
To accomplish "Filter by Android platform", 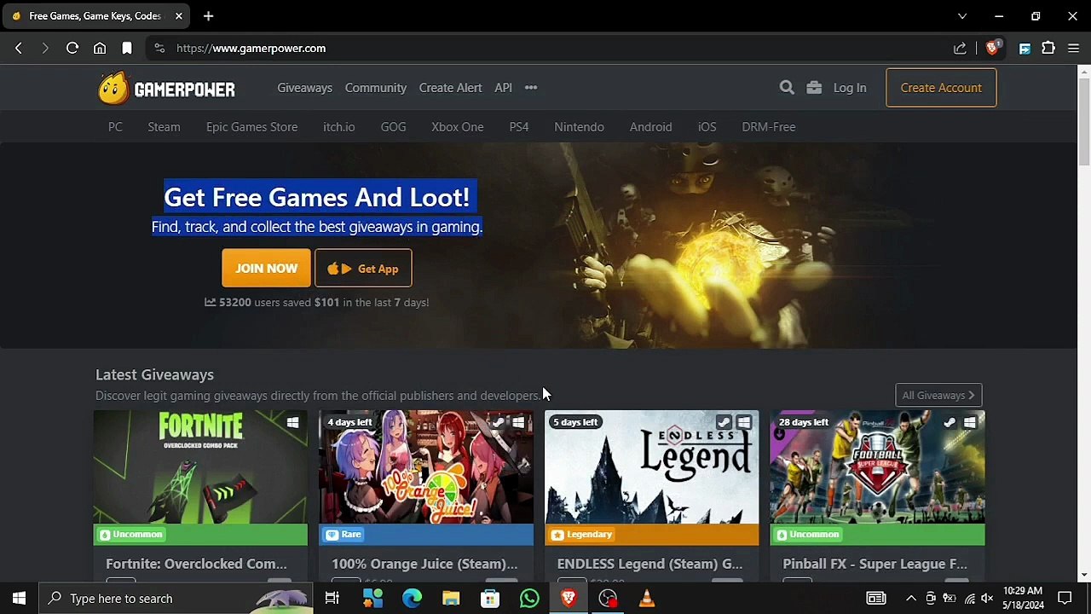I will point(650,127).
